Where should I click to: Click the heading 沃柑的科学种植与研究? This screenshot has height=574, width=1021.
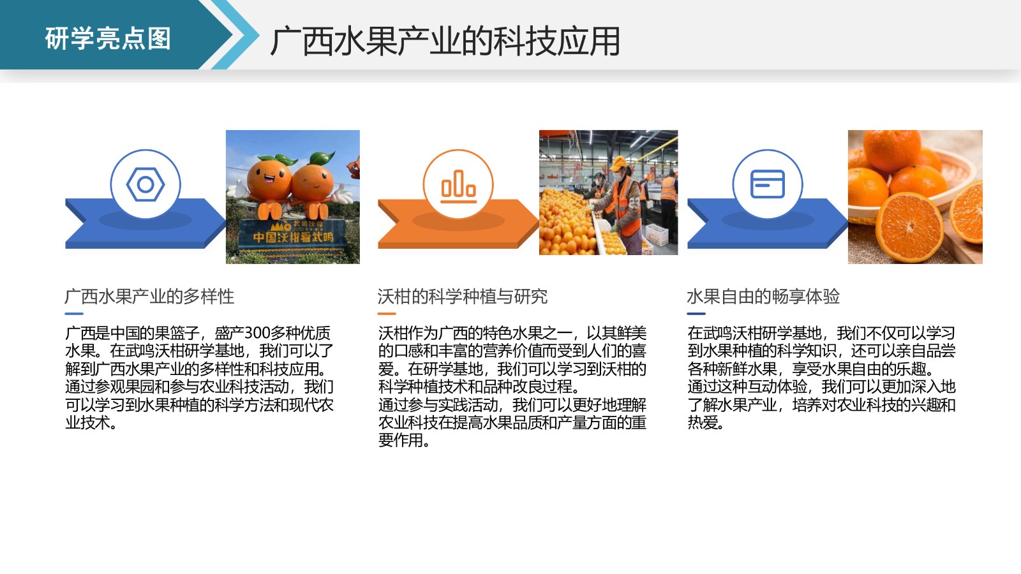462,297
